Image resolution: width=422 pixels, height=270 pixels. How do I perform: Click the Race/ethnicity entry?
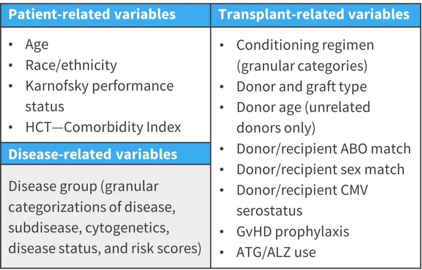(x=71, y=65)
